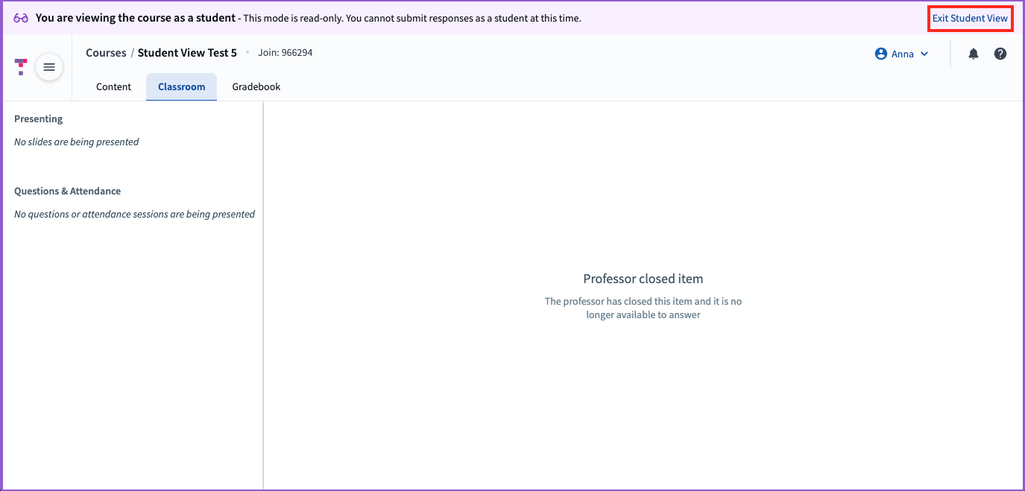
Task: Open Help via the question mark icon
Action: point(1000,53)
